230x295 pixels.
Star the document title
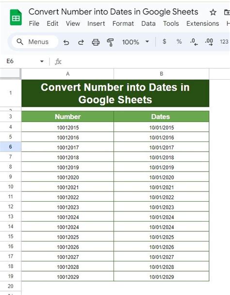213,13
